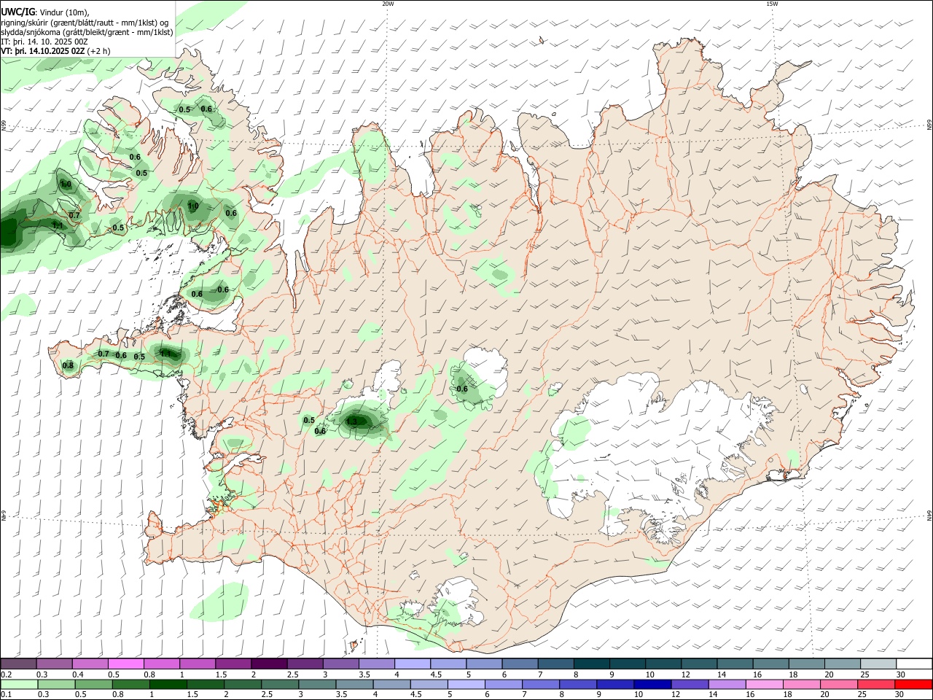Select the bright red 30 swatch in bottom legend row
This screenshot has height=700, width=933.
tap(913, 685)
